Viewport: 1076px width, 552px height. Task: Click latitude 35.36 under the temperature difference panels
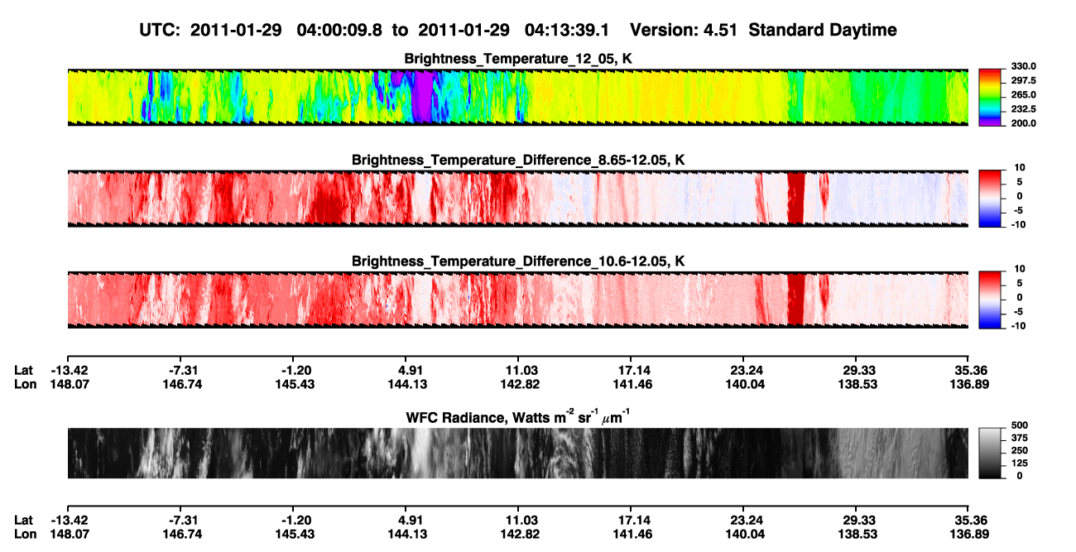[968, 370]
